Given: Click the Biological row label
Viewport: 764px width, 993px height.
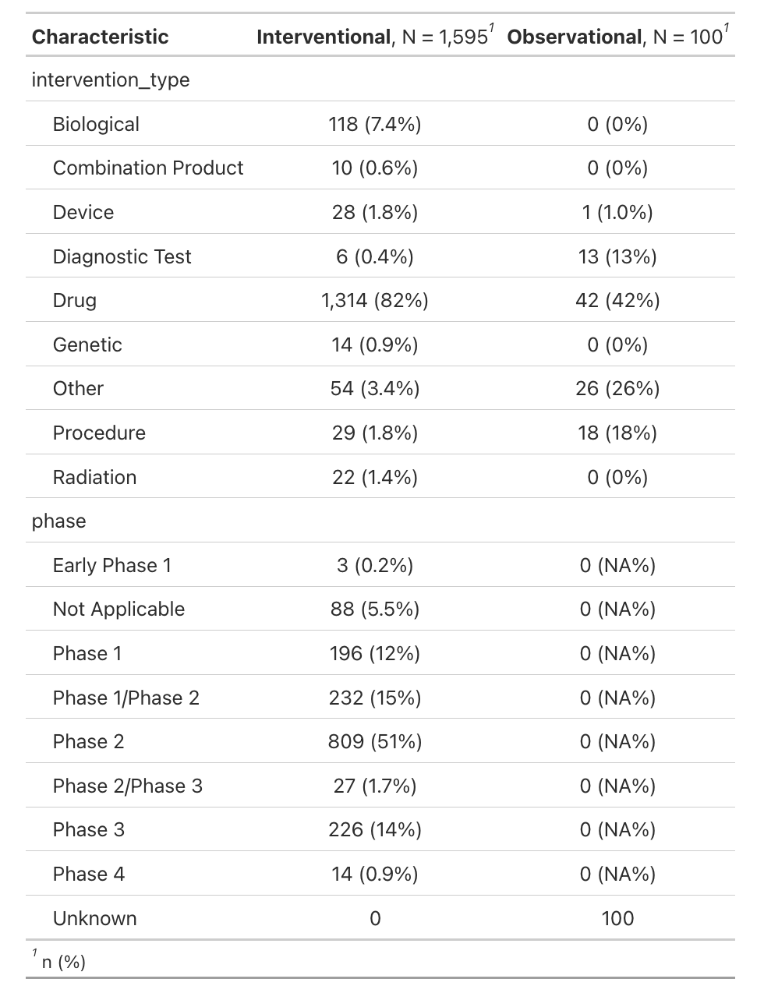Looking at the screenshot, I should [x=96, y=125].
